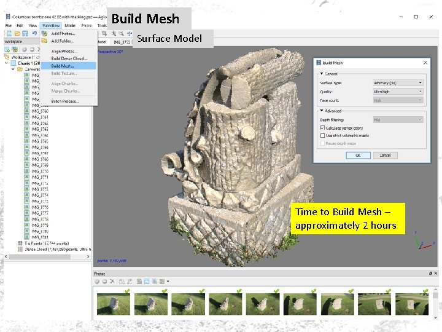Enable Use strict volumetric masks checkbox
This screenshot has height=332, width=442.
tap(323, 135)
